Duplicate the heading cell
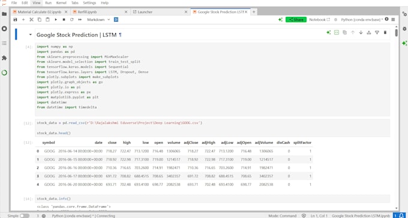This screenshot has width=408, height=218. (344, 32)
